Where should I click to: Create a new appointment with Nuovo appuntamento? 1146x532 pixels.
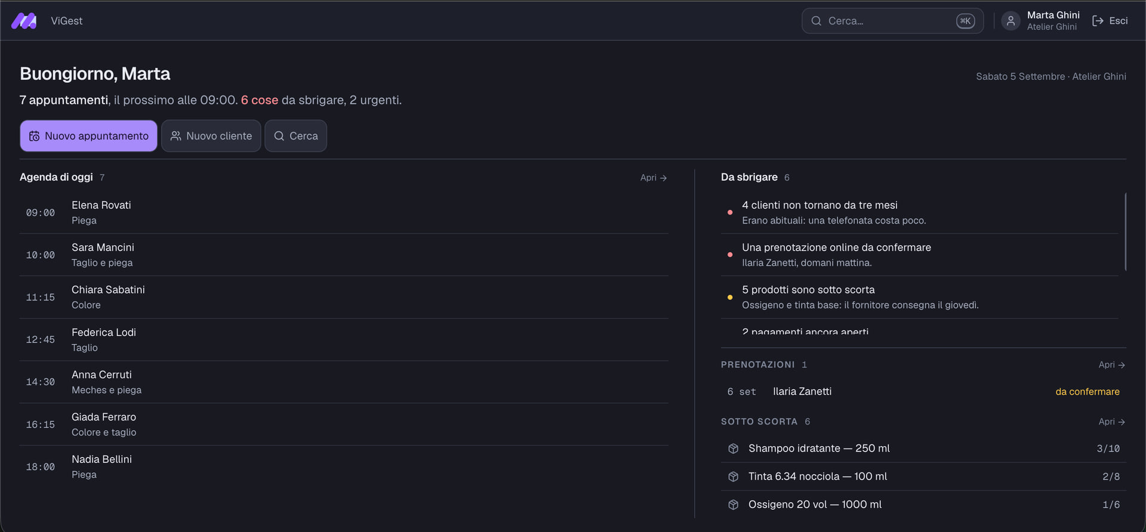88,136
